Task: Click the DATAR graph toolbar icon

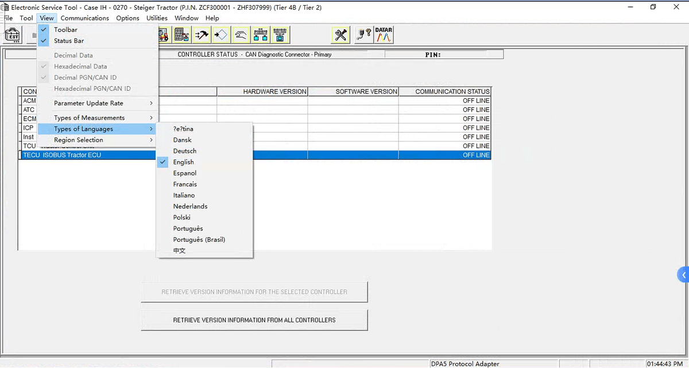Action: coord(384,35)
